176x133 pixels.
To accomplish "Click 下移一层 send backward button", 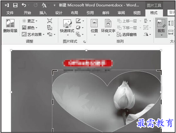I will pyautogui.click(x=127, y=28).
